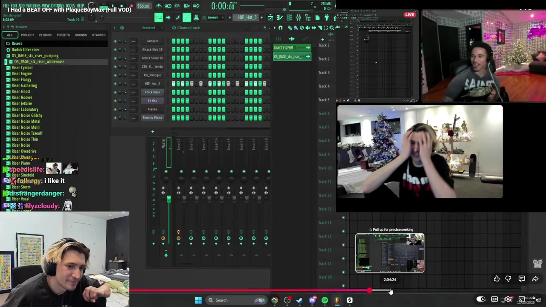The image size is (546, 307).
Task: Select the playlist Zoom tool
Action: pyautogui.click(x=331, y=28)
